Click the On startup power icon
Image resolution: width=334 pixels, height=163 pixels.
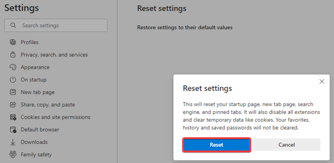(x=13, y=80)
